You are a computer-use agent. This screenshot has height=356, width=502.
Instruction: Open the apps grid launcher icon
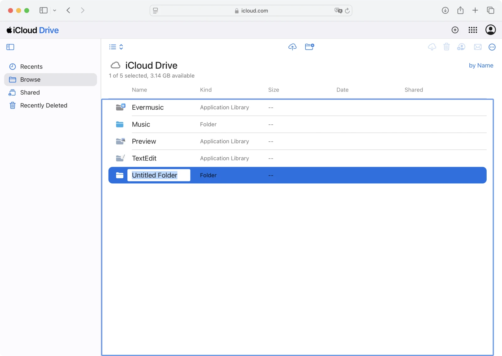click(473, 30)
